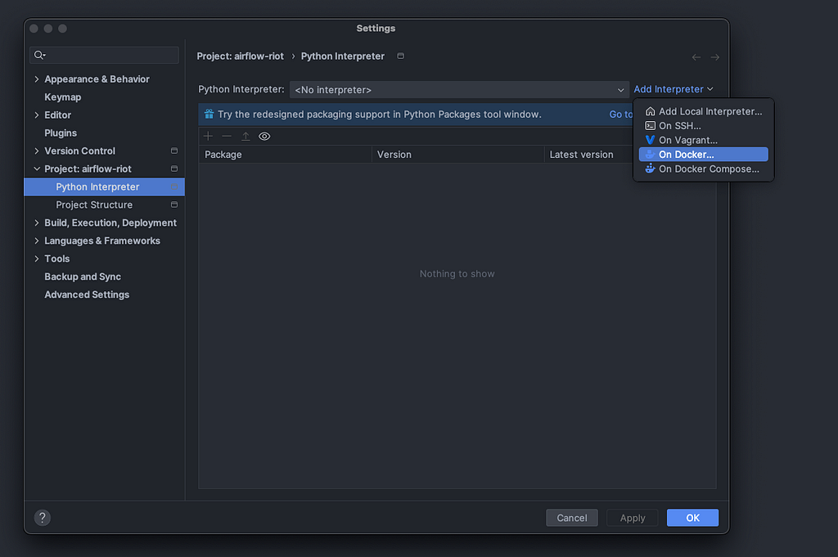
Task: Click the Cancel button
Action: pyautogui.click(x=572, y=518)
